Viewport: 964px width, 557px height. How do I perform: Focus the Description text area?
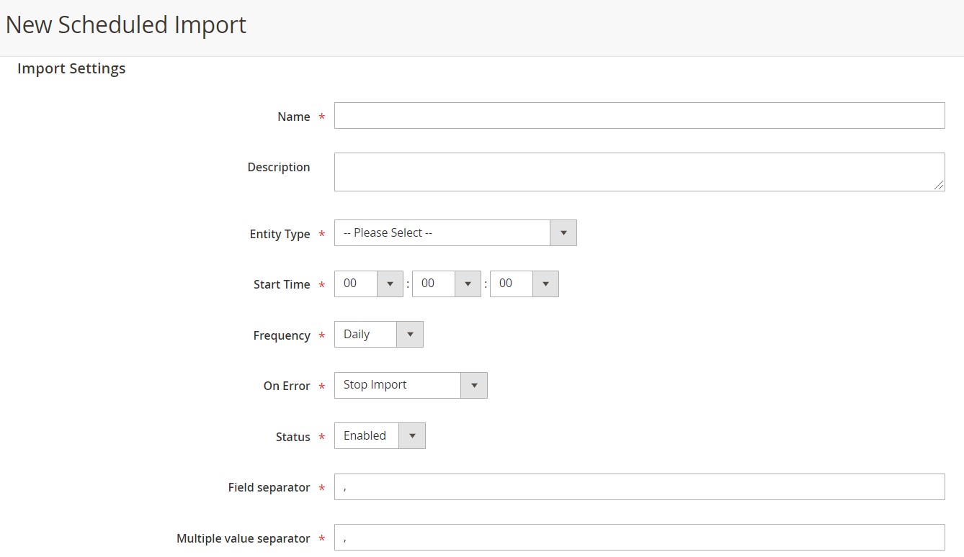click(639, 171)
